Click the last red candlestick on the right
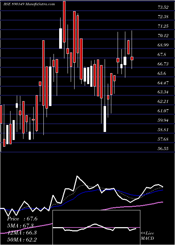175x245 pixels. pos(132,58)
